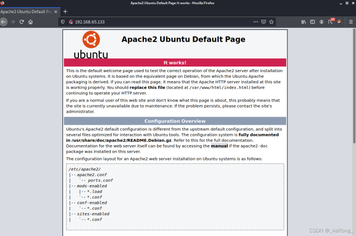The height and width of the screenshot is (236, 356).
Task: Save page to Pocket
Action: tap(263, 22)
